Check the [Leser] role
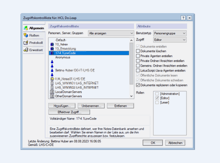Screen dimensions: 220x163 click(157, 103)
